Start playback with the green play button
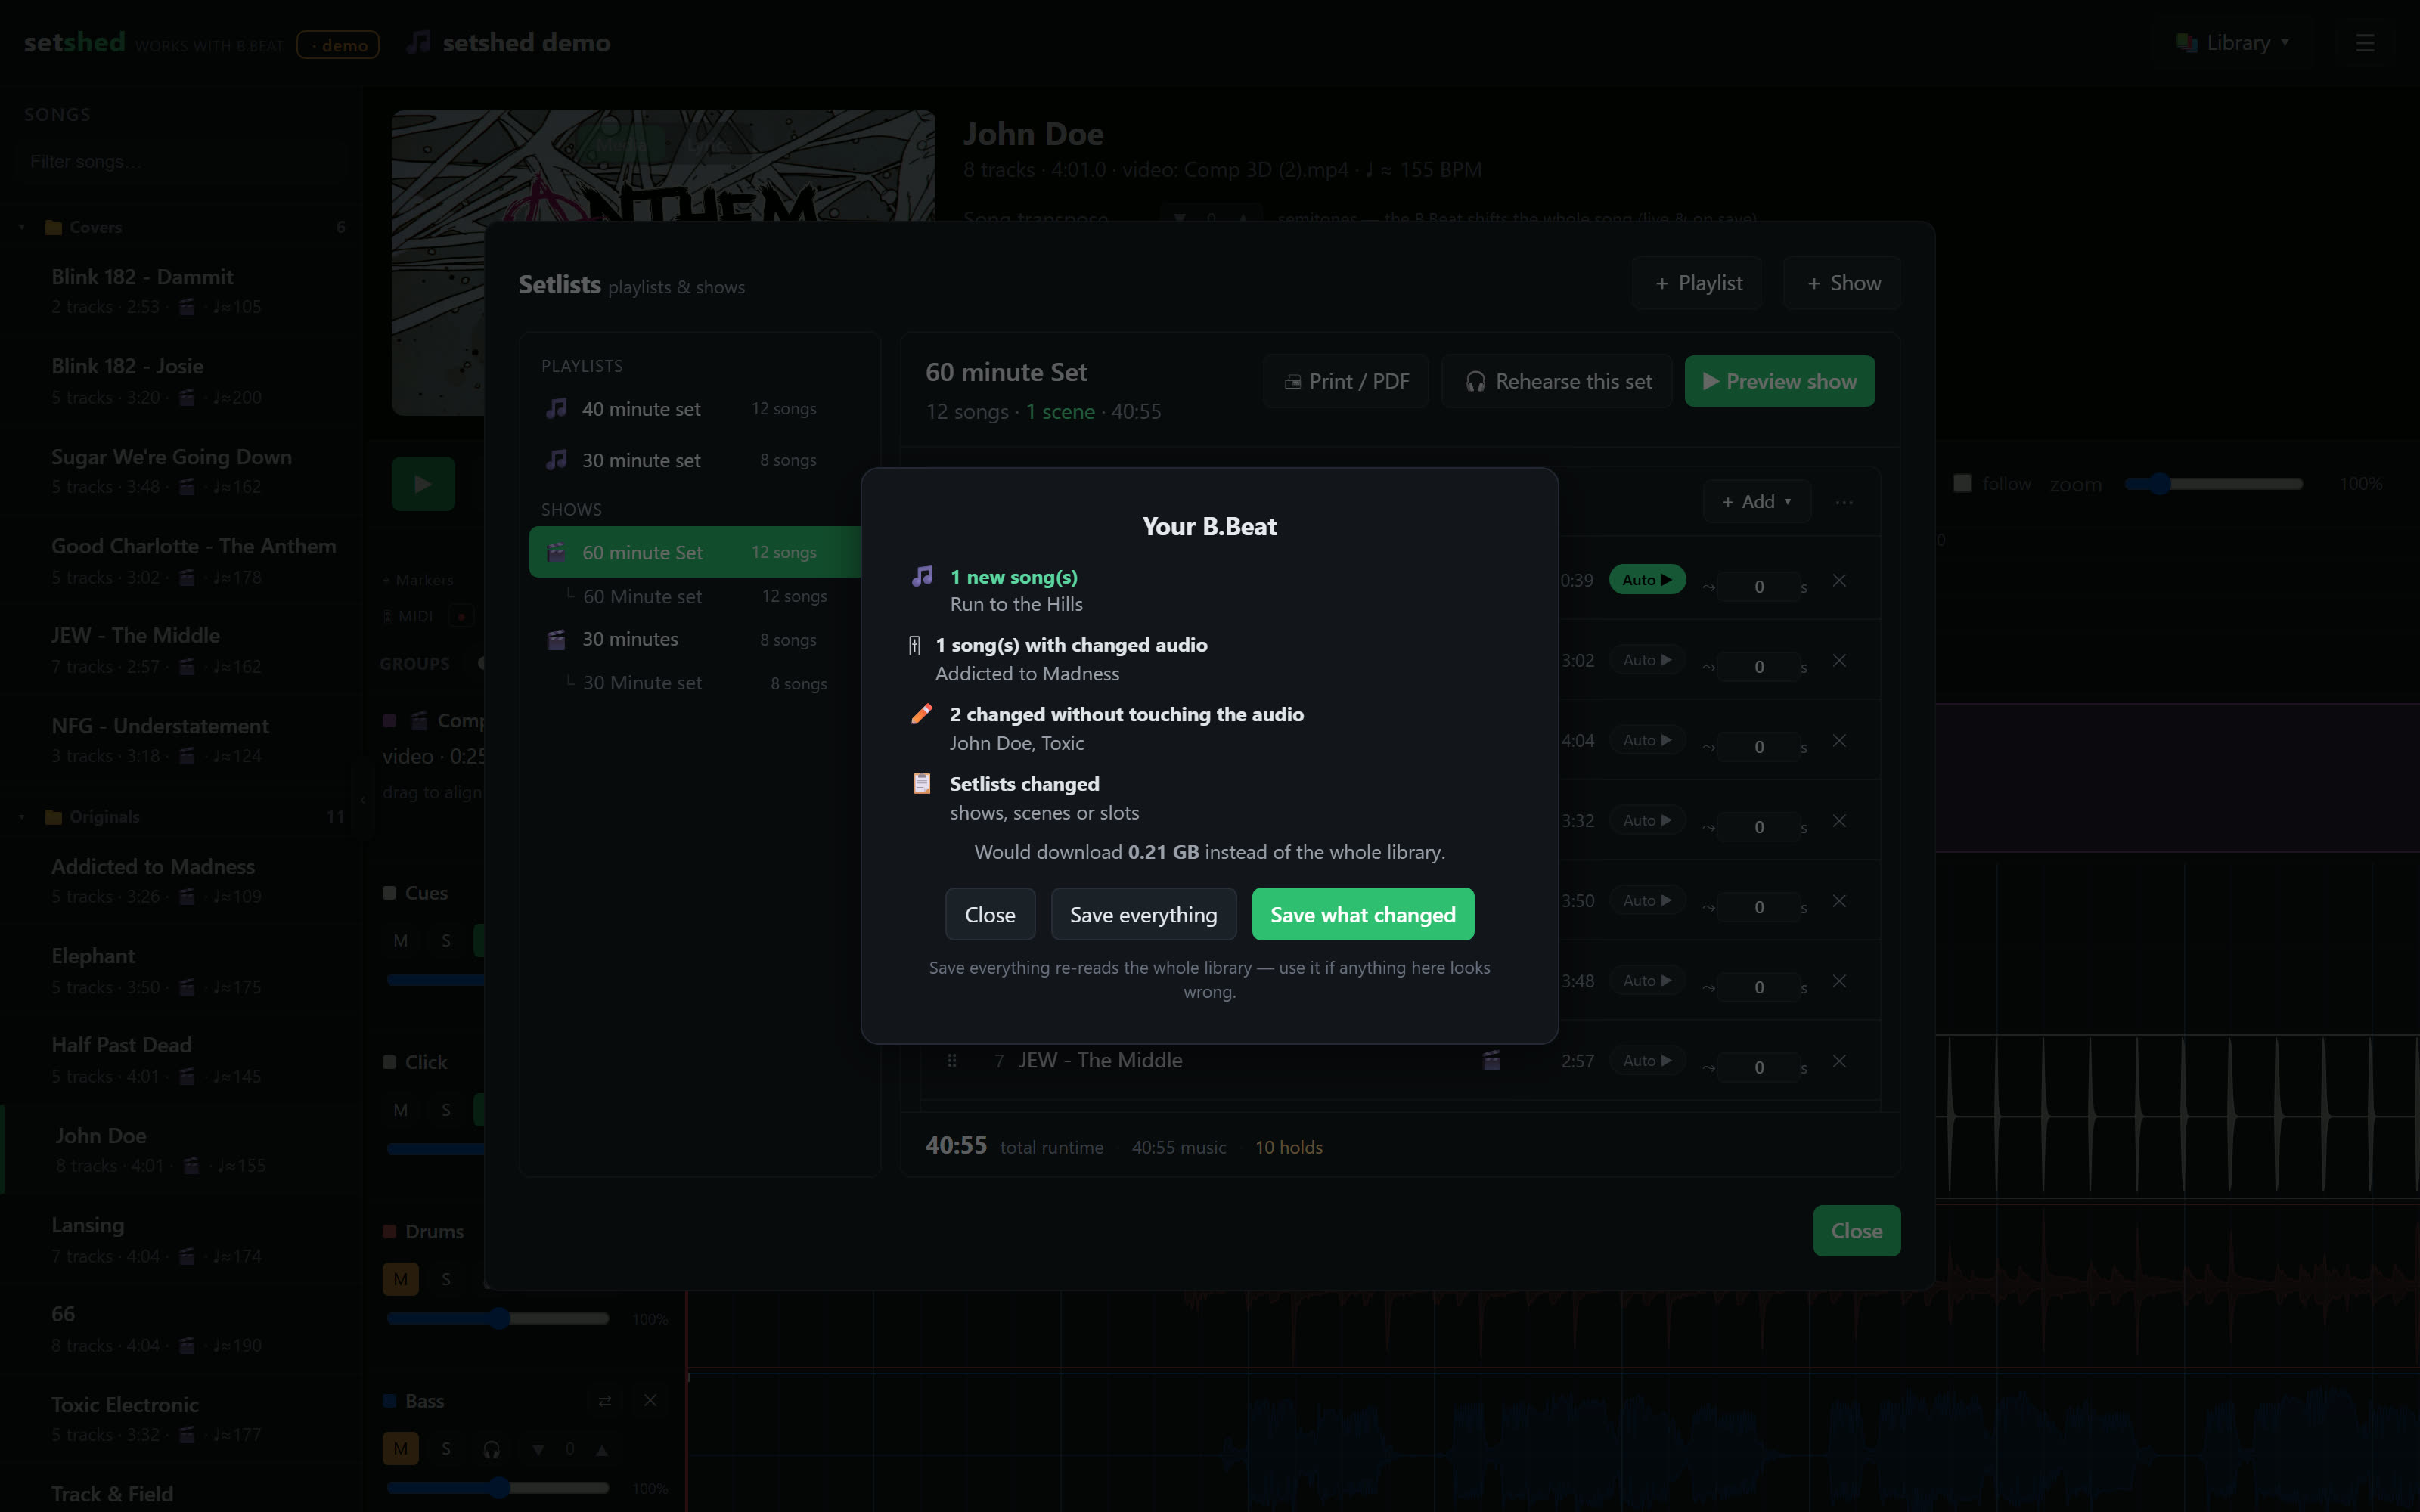The width and height of the screenshot is (2420, 1512). point(423,484)
